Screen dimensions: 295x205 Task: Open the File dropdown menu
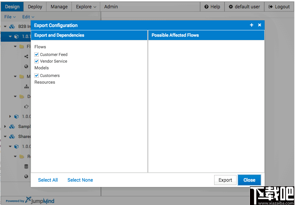10,17
